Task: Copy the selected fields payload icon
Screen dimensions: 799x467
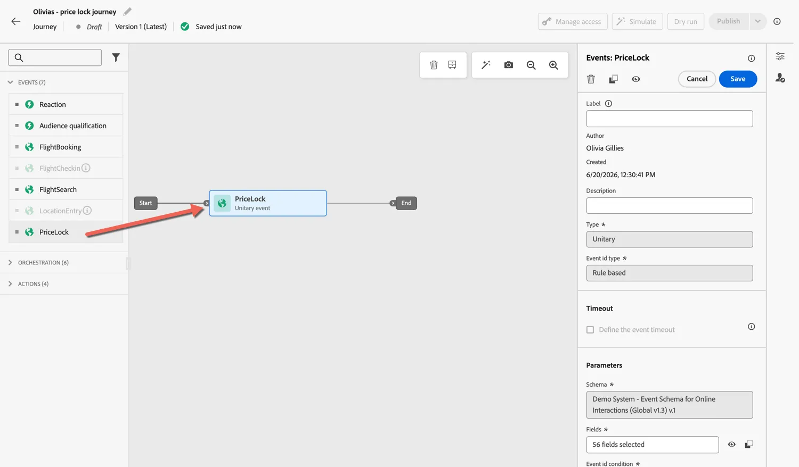Action: 748,444
